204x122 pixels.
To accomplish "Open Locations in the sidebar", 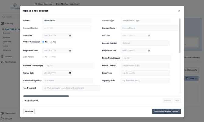I will pyautogui.click(x=7, y=50).
